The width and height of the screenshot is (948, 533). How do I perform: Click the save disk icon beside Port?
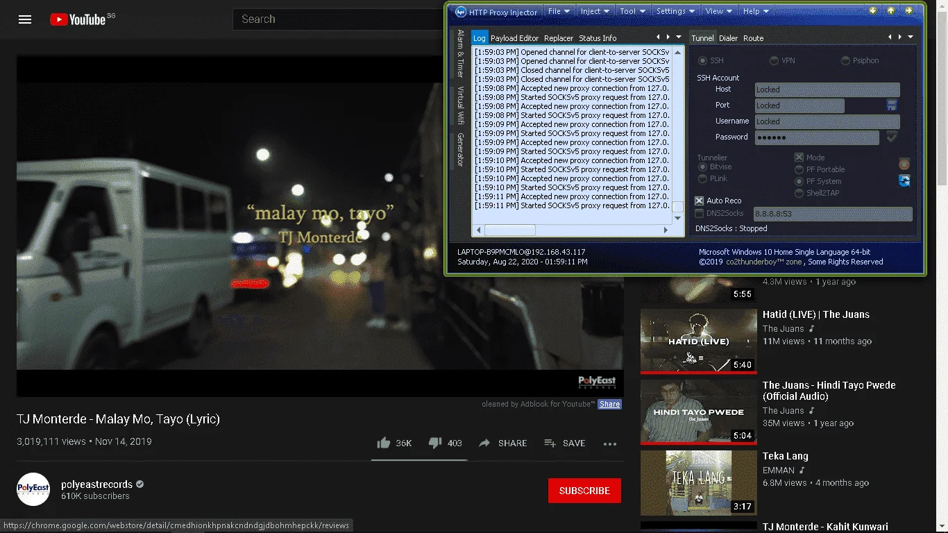[892, 105]
